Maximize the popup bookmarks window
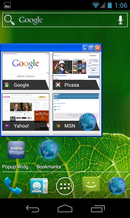Image resolution: width=130 pixels, height=218 pixels. tap(92, 48)
